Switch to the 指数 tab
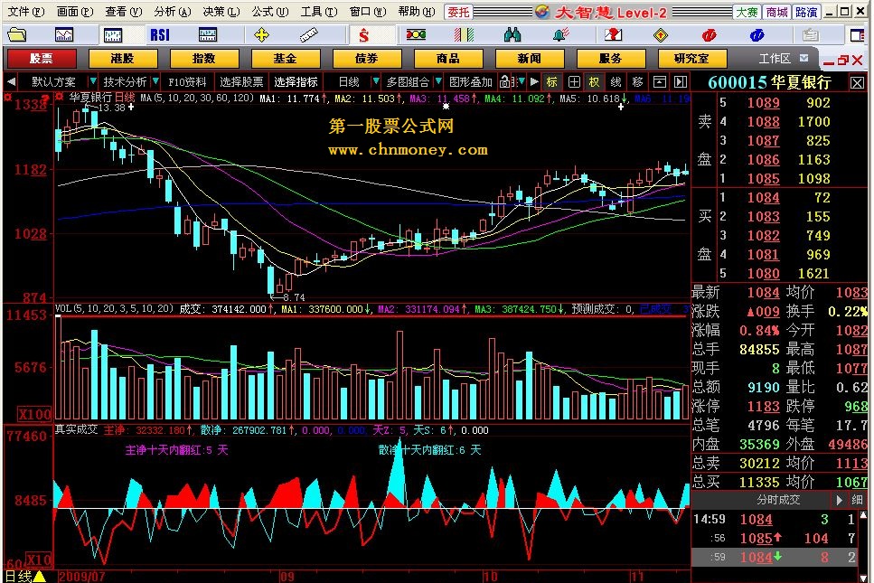874x583 pixels. click(x=204, y=59)
